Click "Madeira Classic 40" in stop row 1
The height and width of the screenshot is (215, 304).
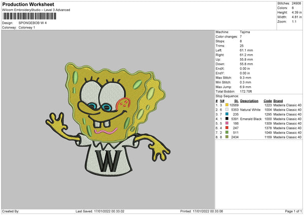tap(287, 105)
